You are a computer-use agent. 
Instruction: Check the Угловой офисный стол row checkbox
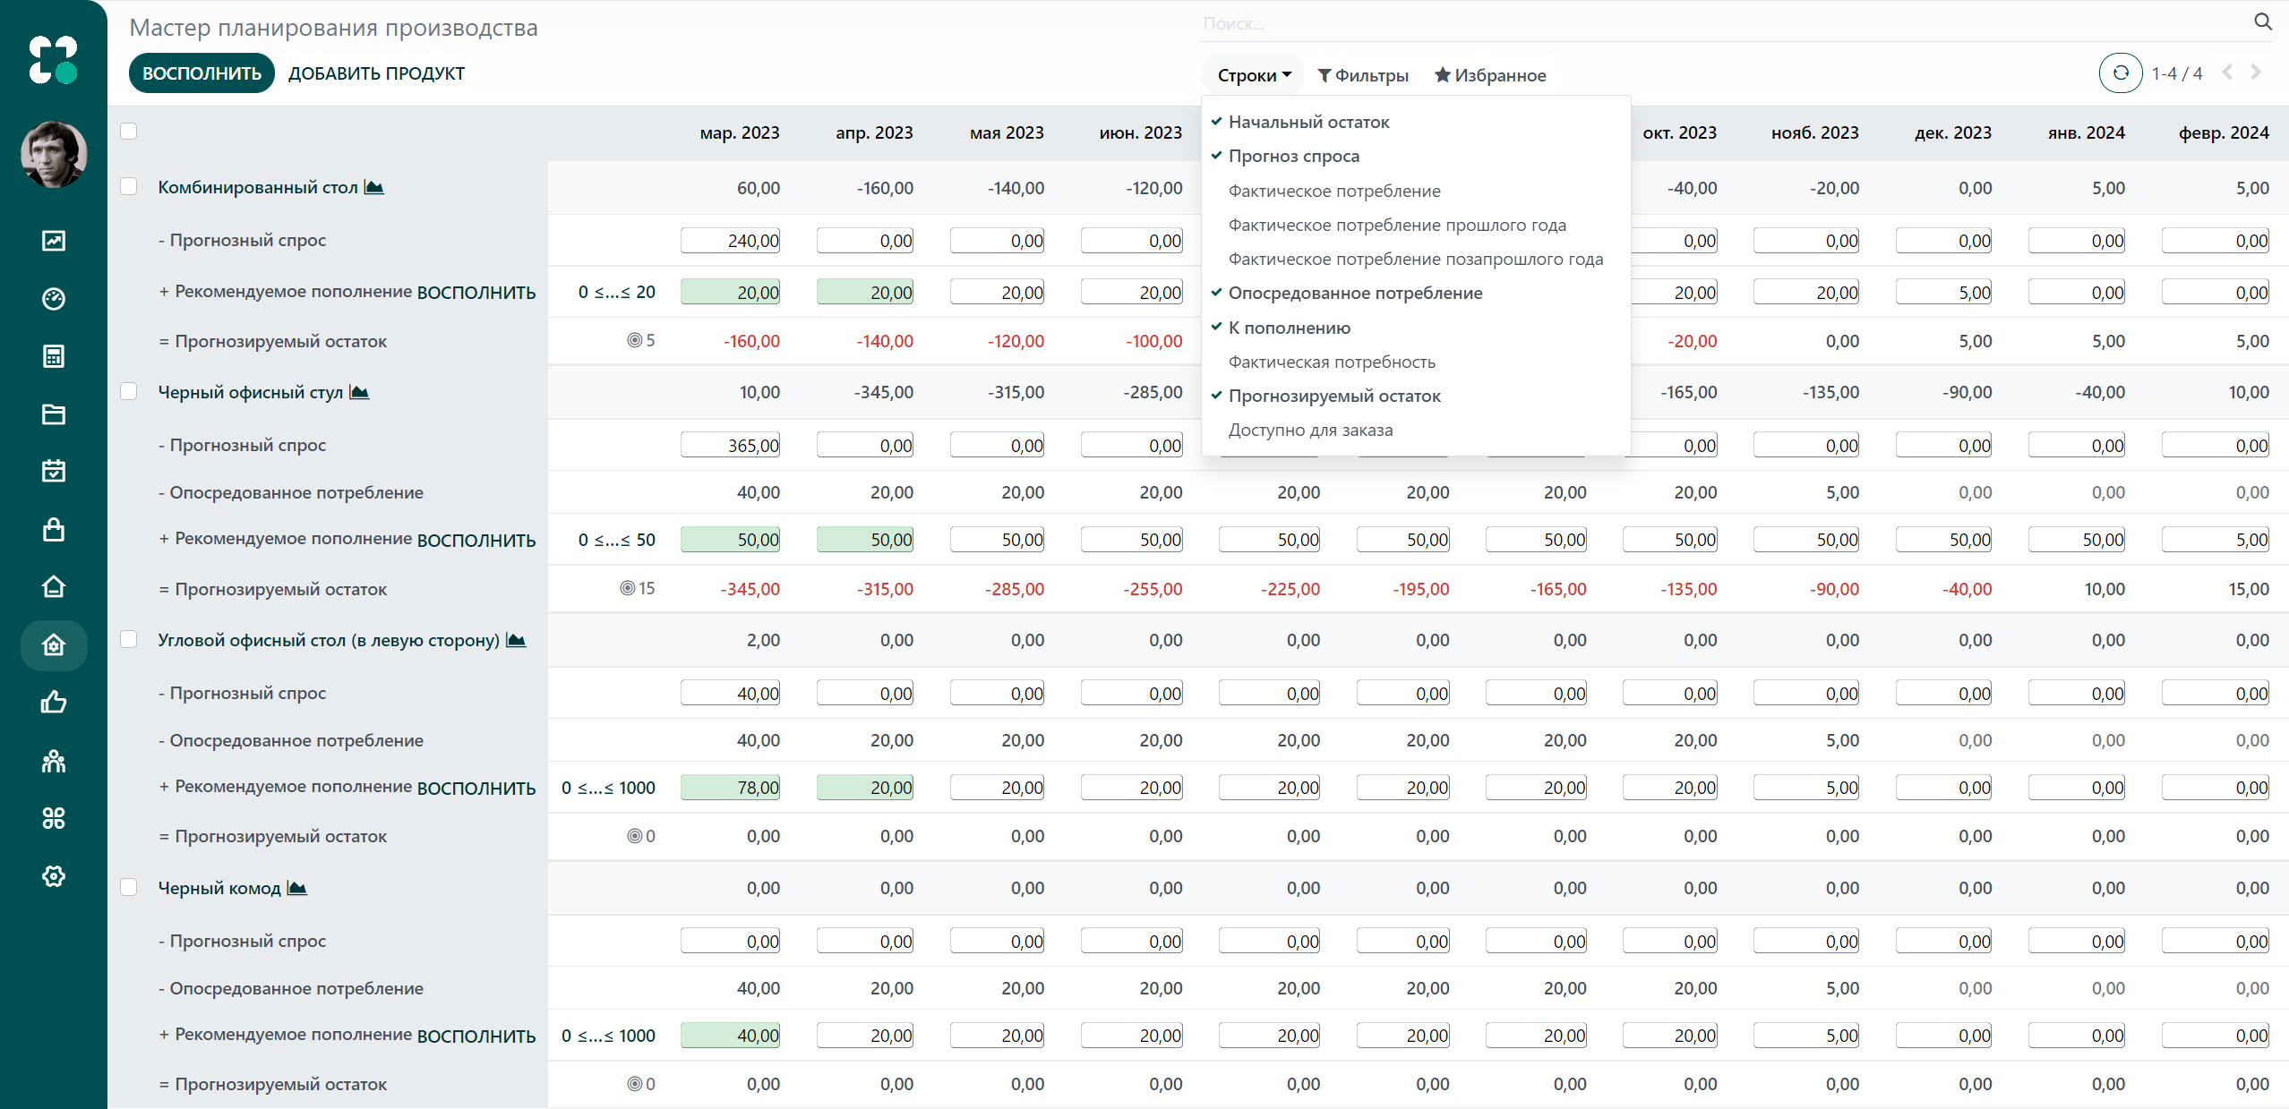[129, 639]
